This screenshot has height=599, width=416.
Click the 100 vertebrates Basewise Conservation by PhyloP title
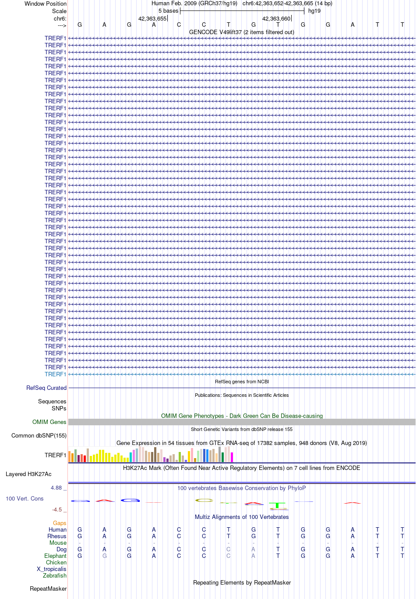[242, 488]
